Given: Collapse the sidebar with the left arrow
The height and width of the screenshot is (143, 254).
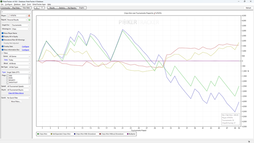Looking at the screenshot, I should (x=2, y=12).
